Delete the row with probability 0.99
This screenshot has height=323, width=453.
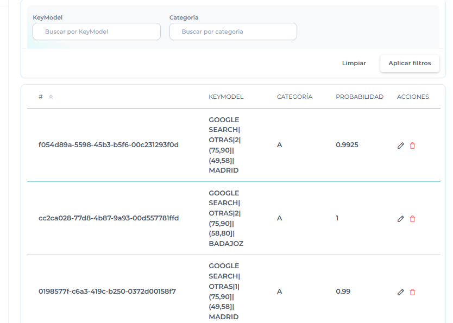click(x=412, y=292)
